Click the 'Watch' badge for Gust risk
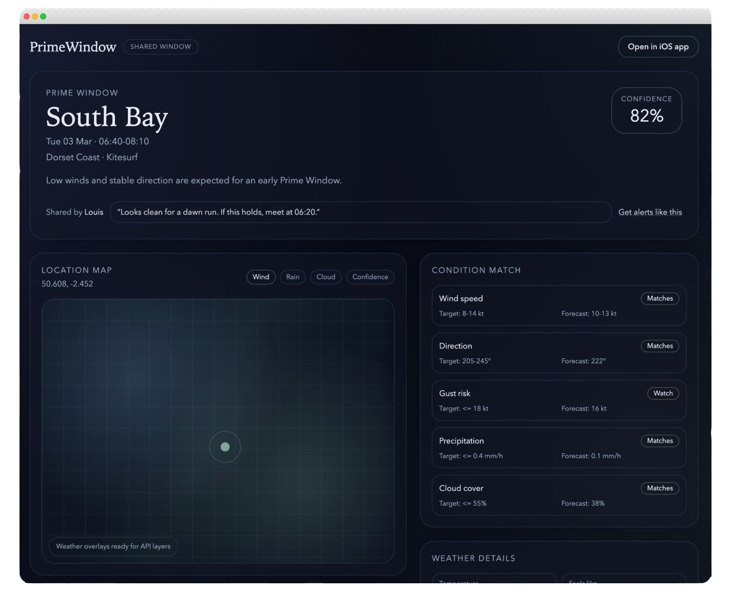Screen dimensions: 731x592 663,393
